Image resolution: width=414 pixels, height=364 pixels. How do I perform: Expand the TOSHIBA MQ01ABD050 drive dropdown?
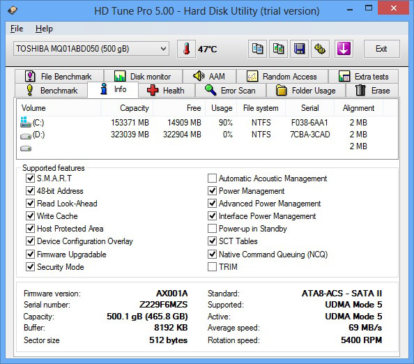click(91, 49)
